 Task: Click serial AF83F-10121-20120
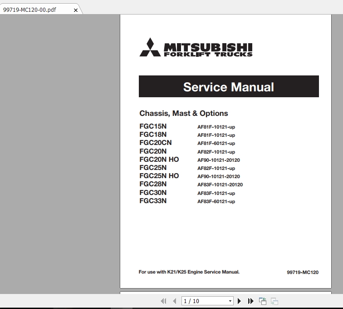point(220,185)
